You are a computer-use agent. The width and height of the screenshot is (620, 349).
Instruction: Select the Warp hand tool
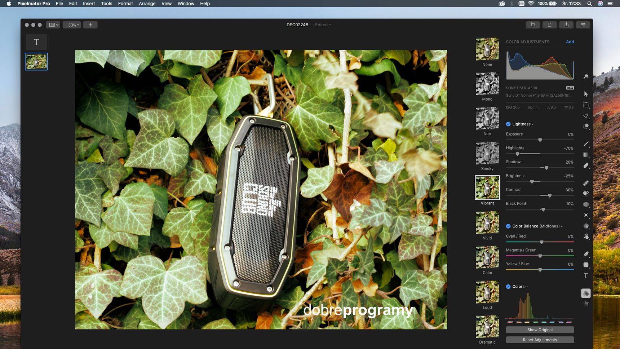click(586, 237)
